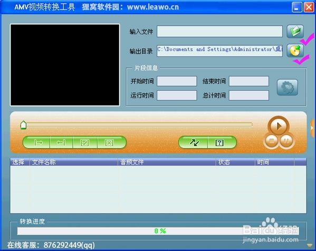Viewport: 316px width, 251px height.
Task: Click the 运行时间 field
Action: pyautogui.click(x=177, y=95)
